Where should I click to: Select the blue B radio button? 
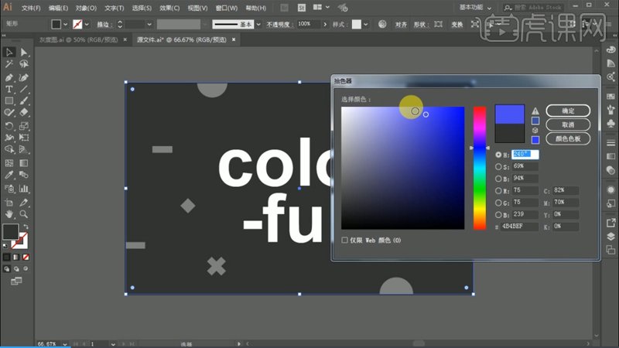[x=498, y=215]
